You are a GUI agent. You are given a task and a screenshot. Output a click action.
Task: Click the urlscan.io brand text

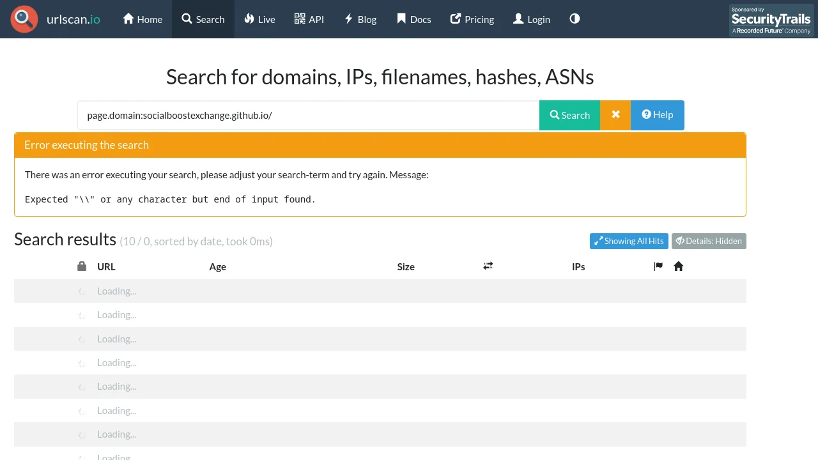(73, 19)
